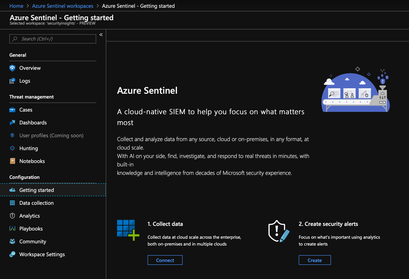Collapse the sidebar with double chevron
The width and height of the screenshot is (409, 279).
click(x=101, y=35)
